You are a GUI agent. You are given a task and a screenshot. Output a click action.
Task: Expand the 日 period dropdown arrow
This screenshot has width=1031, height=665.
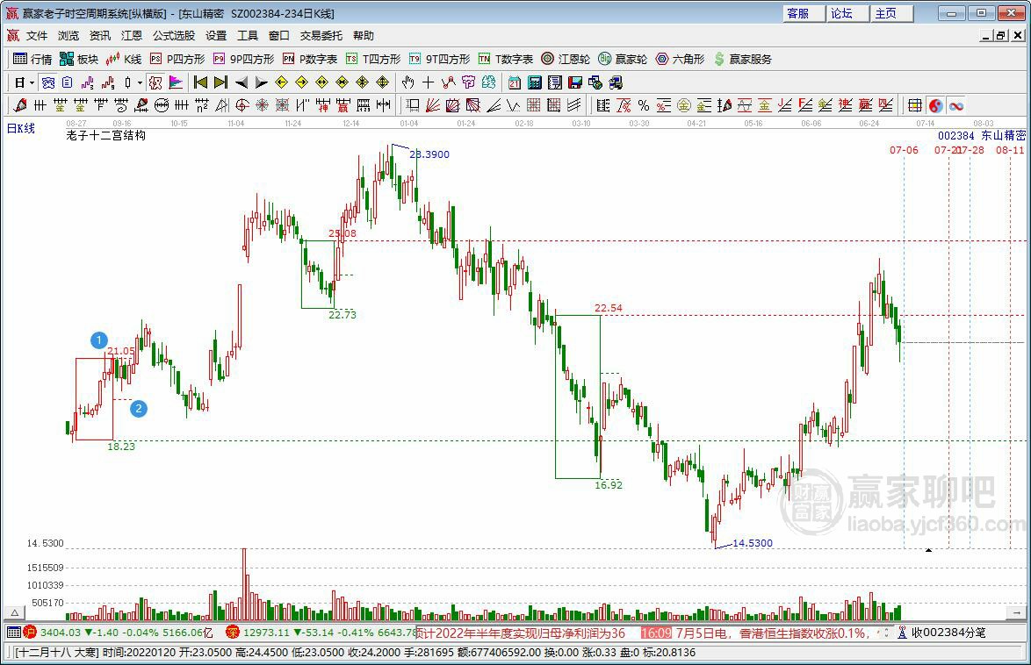point(32,82)
